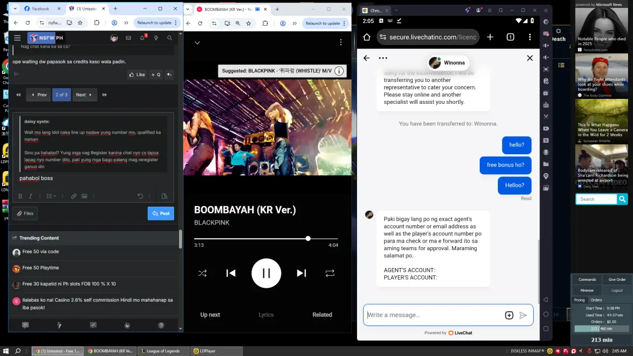
Task: Open forum notification bell alerts
Action: 142,38
